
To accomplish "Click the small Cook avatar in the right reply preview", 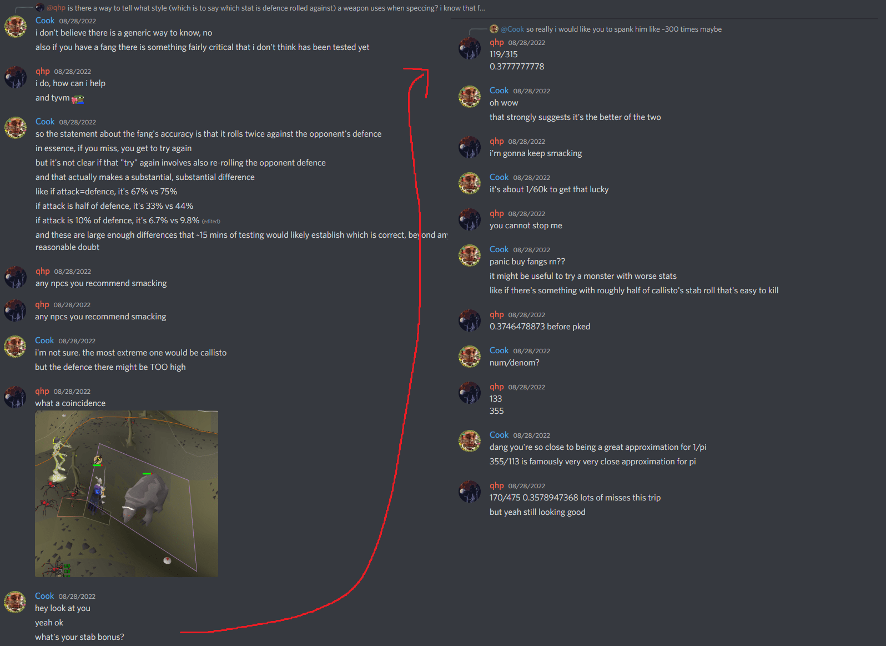I will (x=494, y=29).
